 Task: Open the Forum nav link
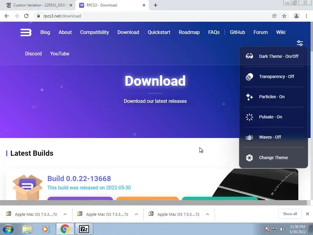click(x=260, y=32)
